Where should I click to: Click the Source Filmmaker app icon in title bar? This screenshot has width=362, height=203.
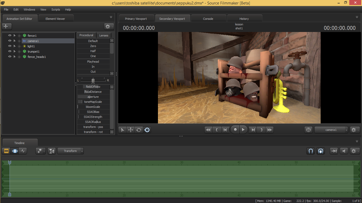pos(3,3)
